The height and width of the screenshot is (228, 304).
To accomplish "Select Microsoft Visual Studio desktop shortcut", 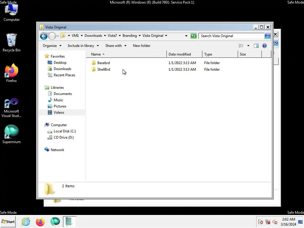I will pyautogui.click(x=12, y=108).
